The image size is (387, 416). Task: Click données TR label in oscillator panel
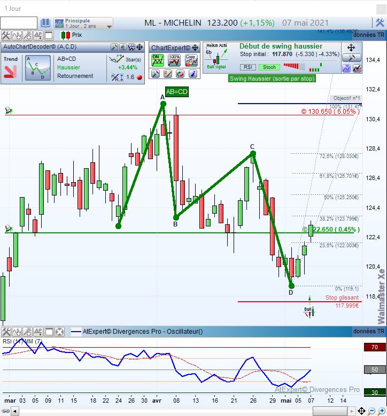tap(369, 331)
